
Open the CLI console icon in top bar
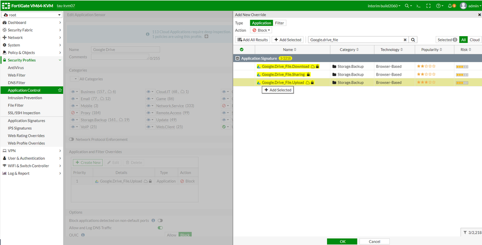coord(418,6)
